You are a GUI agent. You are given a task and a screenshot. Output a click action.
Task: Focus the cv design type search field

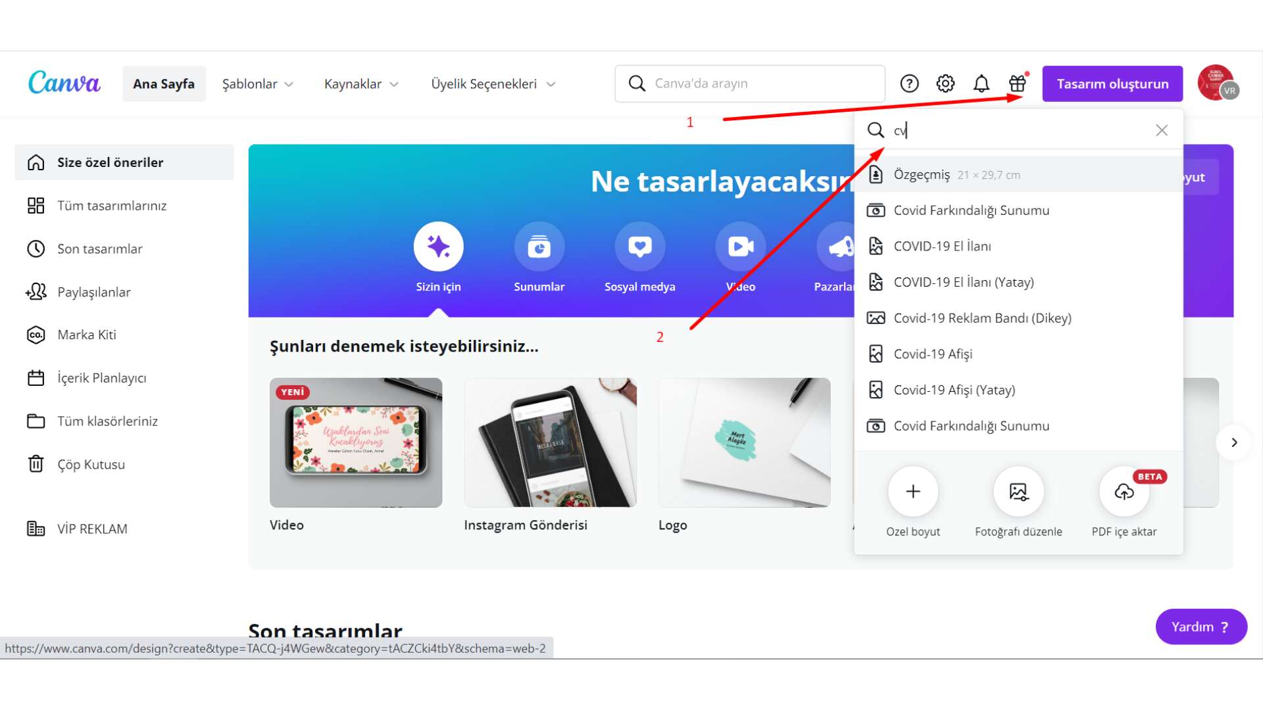1018,130
